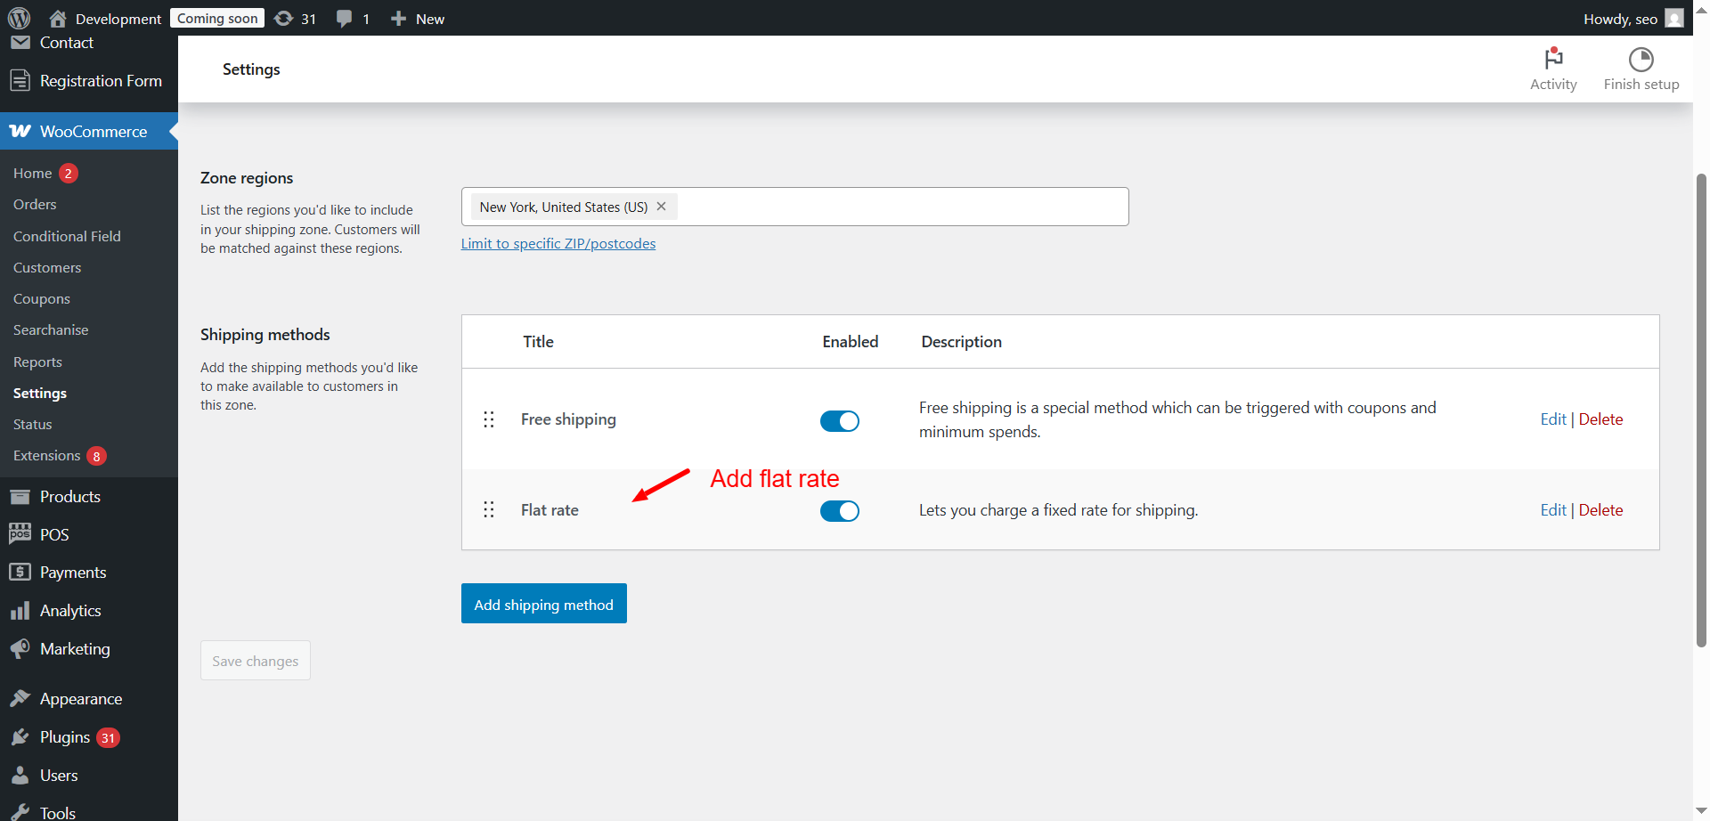Open Conditional Field submenu item
1710x821 pixels.
tap(67, 236)
